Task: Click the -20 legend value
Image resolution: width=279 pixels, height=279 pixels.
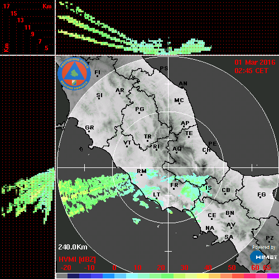Action: click(66, 268)
